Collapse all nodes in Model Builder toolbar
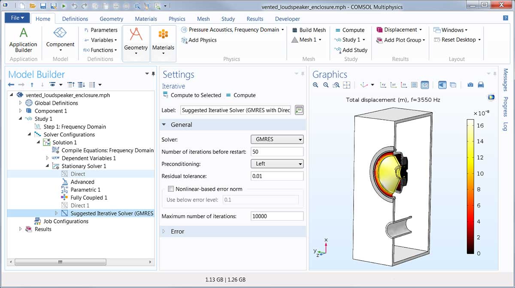515x288 pixels. pos(71,85)
